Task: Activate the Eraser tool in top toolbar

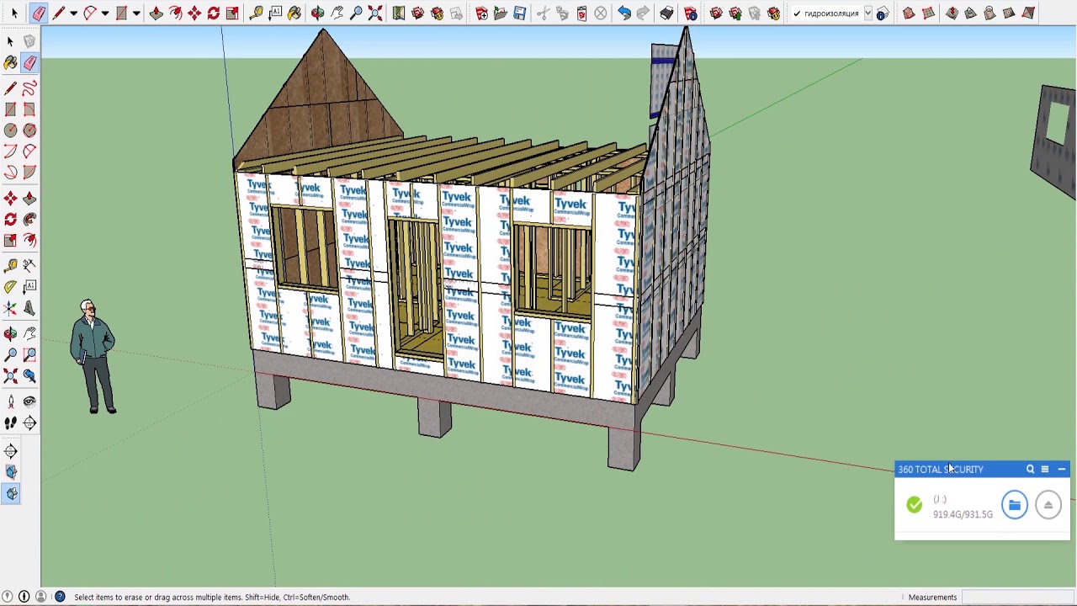Action: [39, 13]
